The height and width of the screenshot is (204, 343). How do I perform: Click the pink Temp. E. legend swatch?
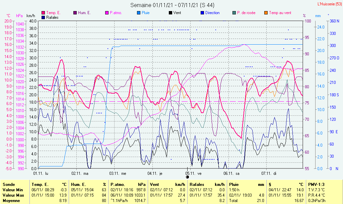coord(43,13)
